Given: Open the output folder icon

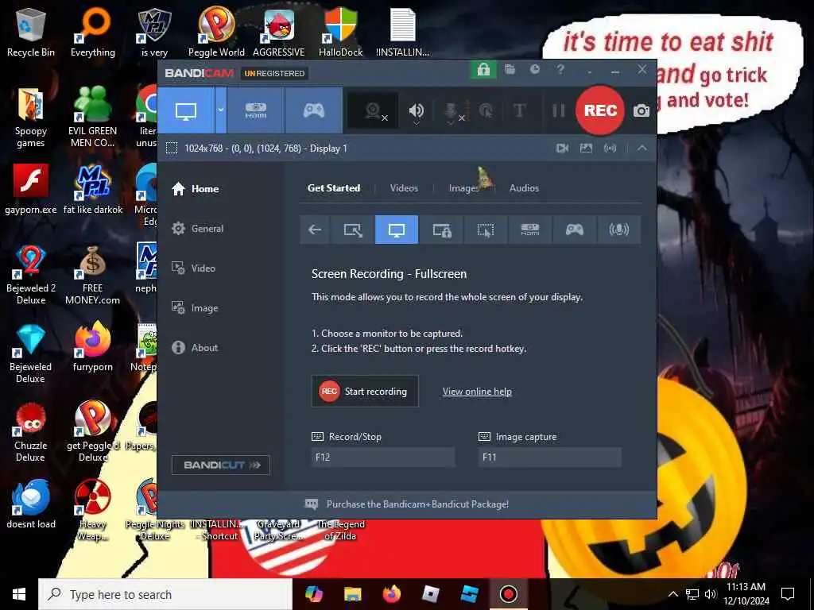Looking at the screenshot, I should point(510,70).
